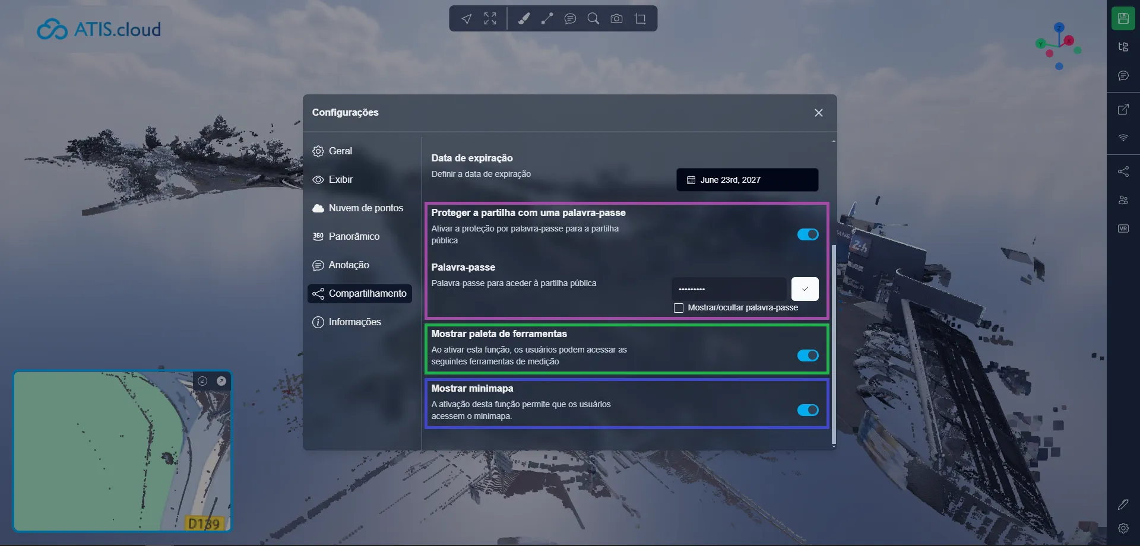Click the Palavra-passe input field
This screenshot has width=1140, height=546.
[x=729, y=289]
